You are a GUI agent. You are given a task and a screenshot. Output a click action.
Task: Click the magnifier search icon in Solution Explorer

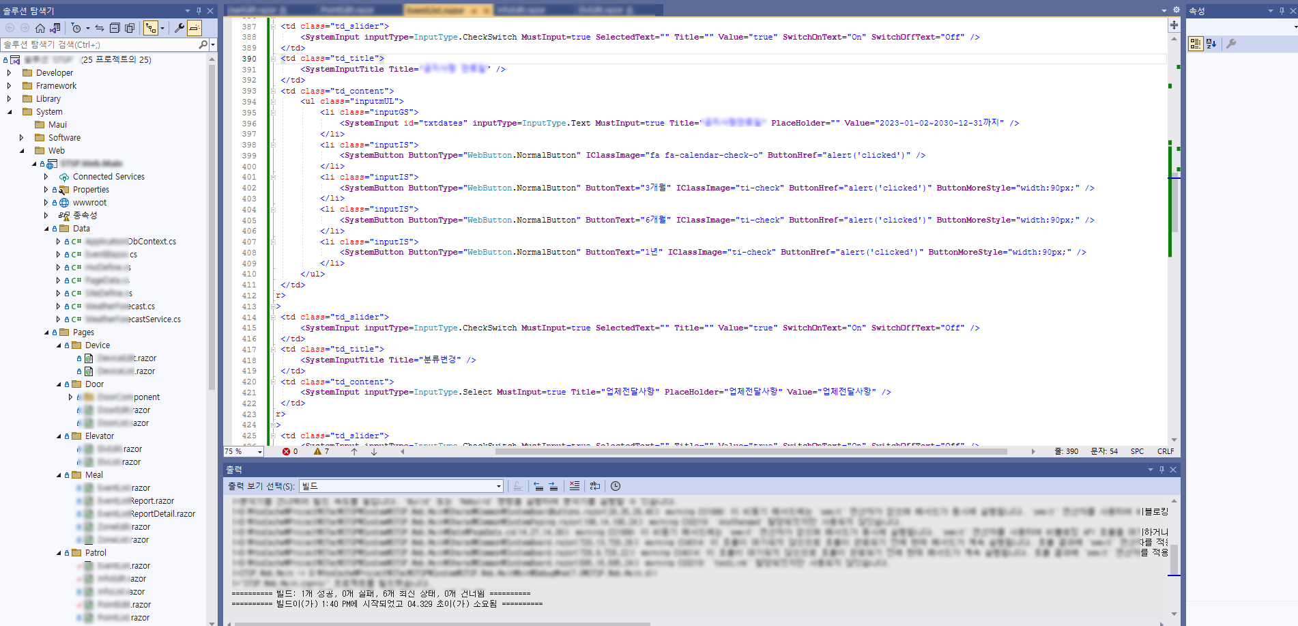[x=203, y=44]
